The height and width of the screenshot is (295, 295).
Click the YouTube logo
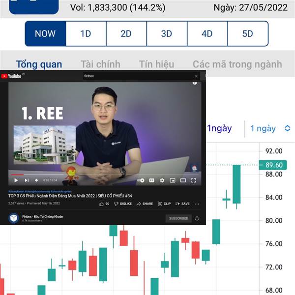click(x=11, y=76)
